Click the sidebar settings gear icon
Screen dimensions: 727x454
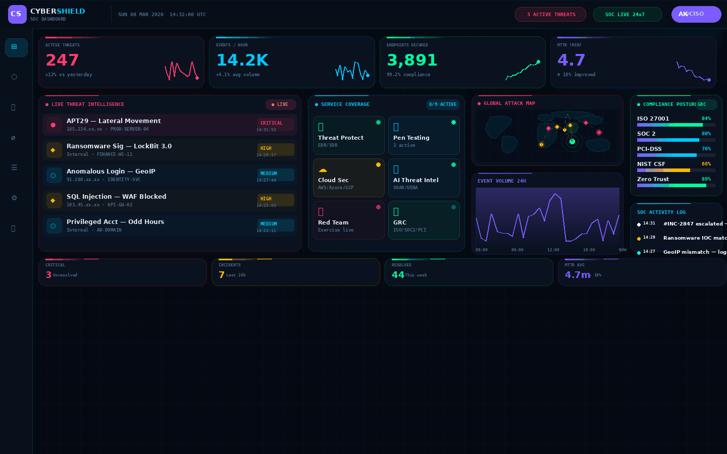pyautogui.click(x=14, y=197)
